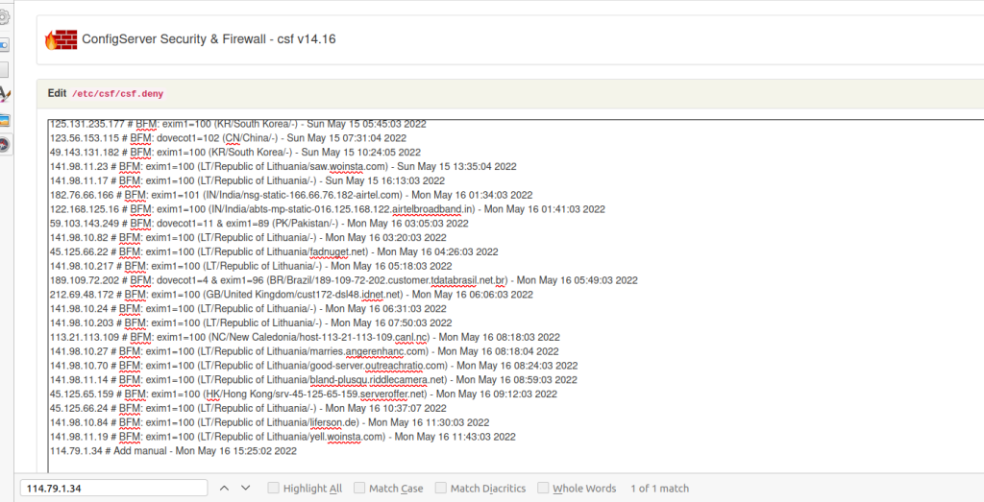Click the toggle switch icon in sidebar

click(x=4, y=45)
